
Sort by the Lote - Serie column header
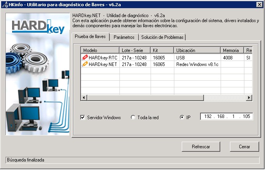pyautogui.click(x=135, y=50)
